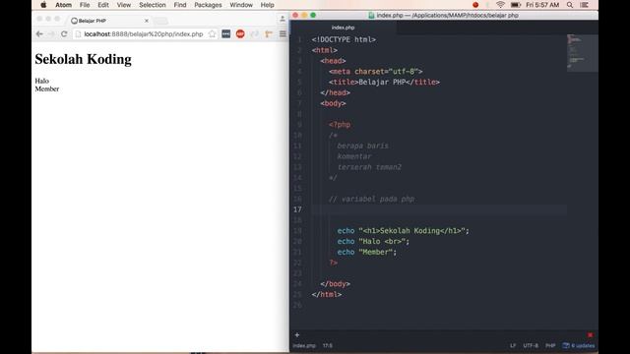The image size is (630, 354).
Task: Click the Member text on the page
Action: 47,89
